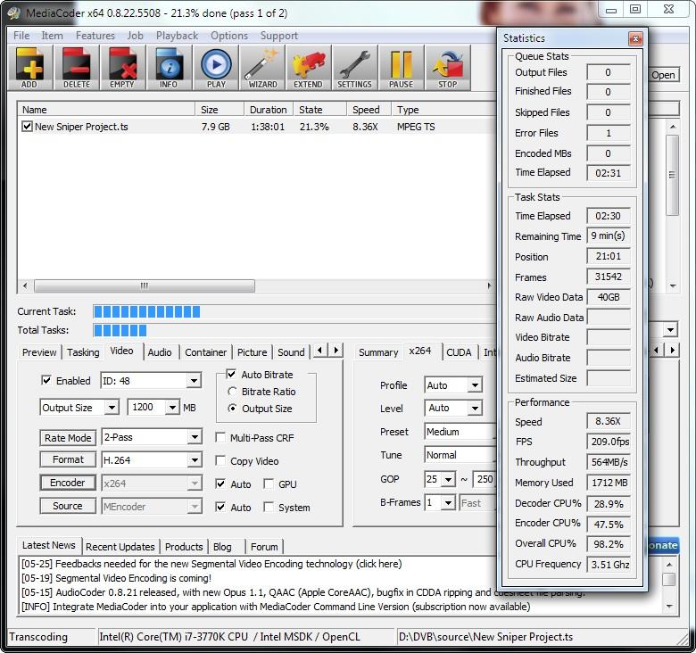Click file list horizontal scroll left arrow
Image resolution: width=696 pixels, height=653 pixels.
[x=25, y=285]
